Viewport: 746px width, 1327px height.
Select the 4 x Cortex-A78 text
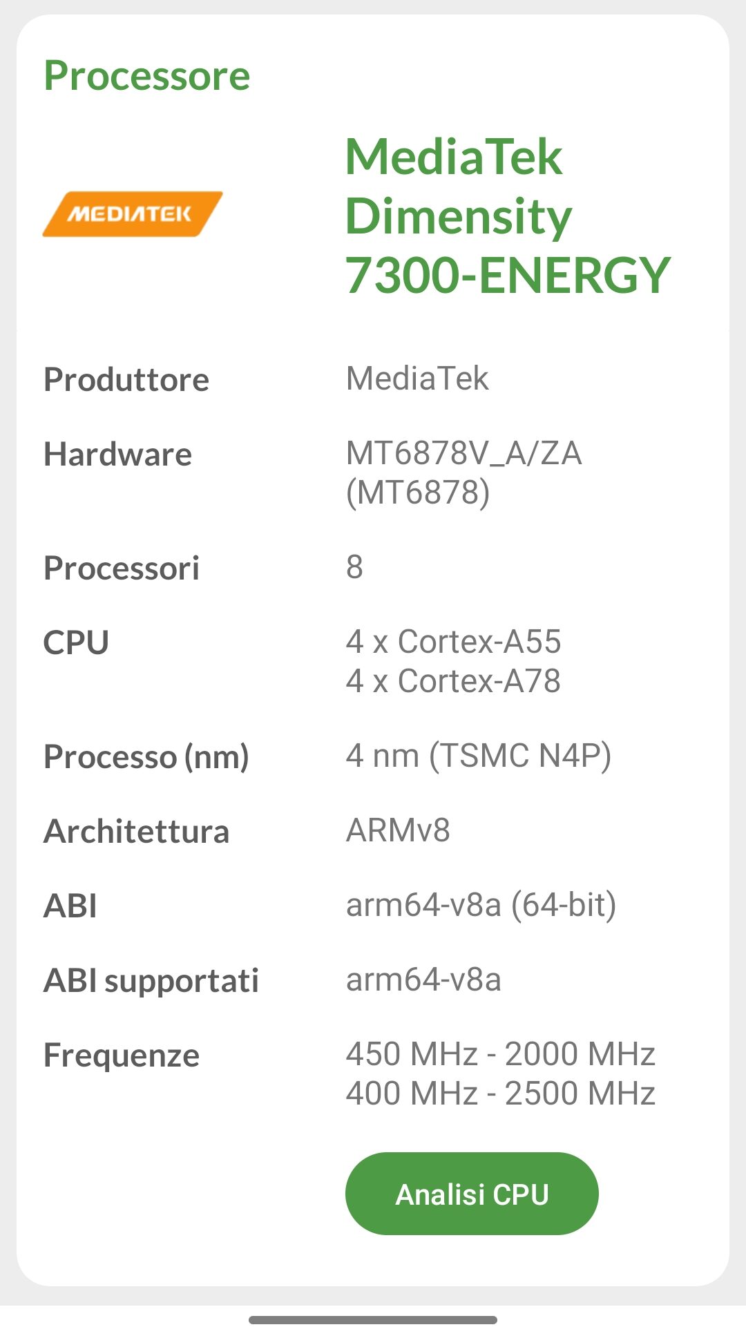[x=453, y=681]
